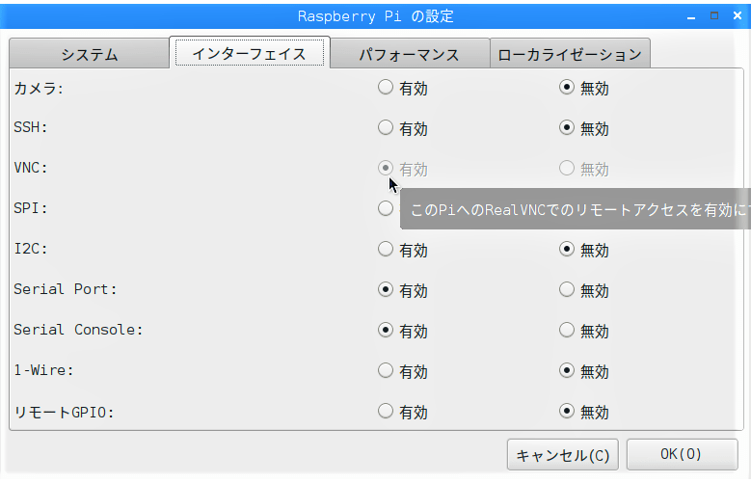This screenshot has height=483, width=751.
Task: Close the Raspberry Pi settings window
Action: [738, 15]
